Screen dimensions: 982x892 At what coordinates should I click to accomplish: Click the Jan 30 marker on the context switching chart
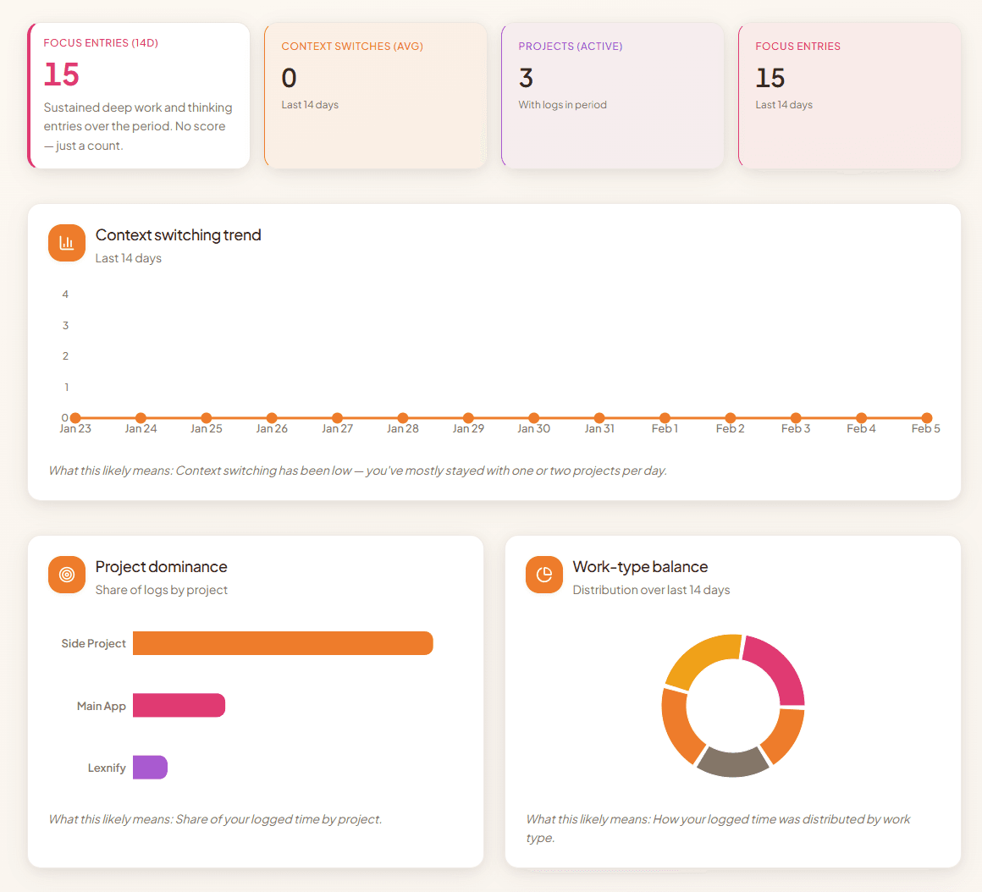(533, 416)
